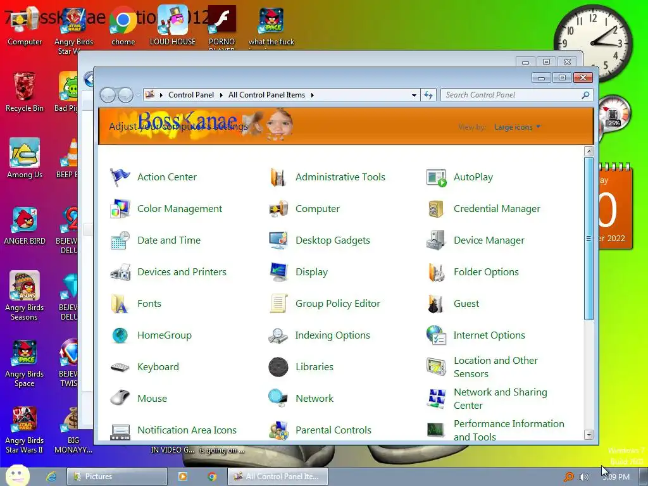648x486 pixels.
Task: Open the Indexing Options magnifier icon
Action: point(278,335)
